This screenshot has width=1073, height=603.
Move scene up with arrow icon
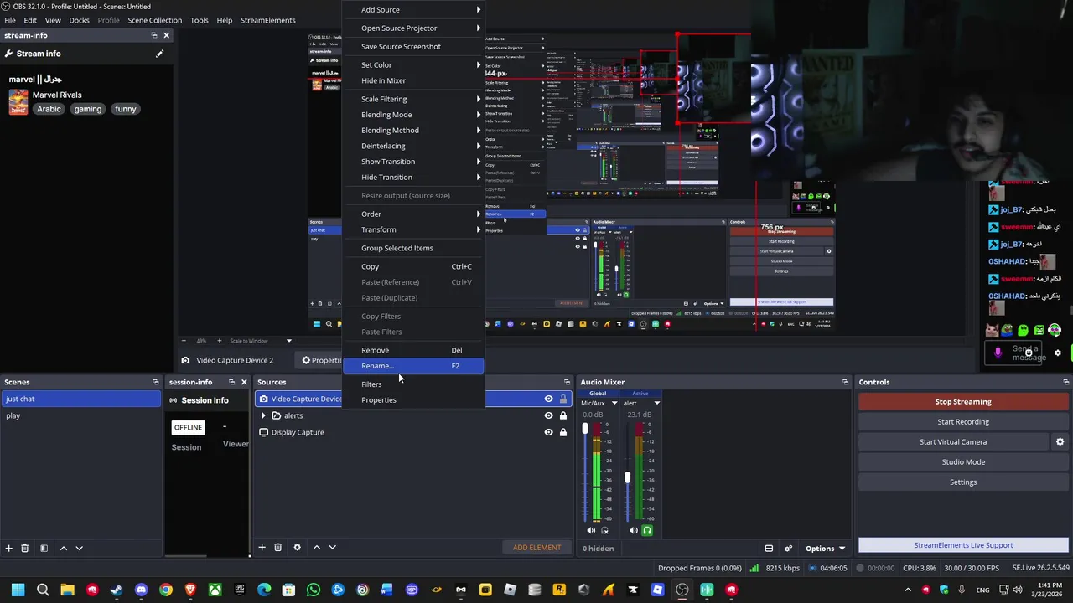(63, 548)
